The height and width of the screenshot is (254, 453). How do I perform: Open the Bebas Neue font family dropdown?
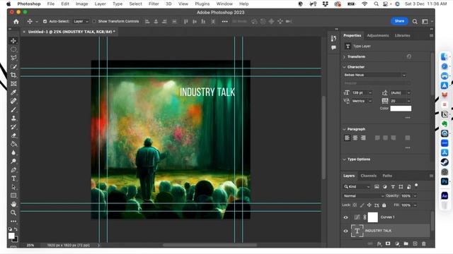click(375, 75)
